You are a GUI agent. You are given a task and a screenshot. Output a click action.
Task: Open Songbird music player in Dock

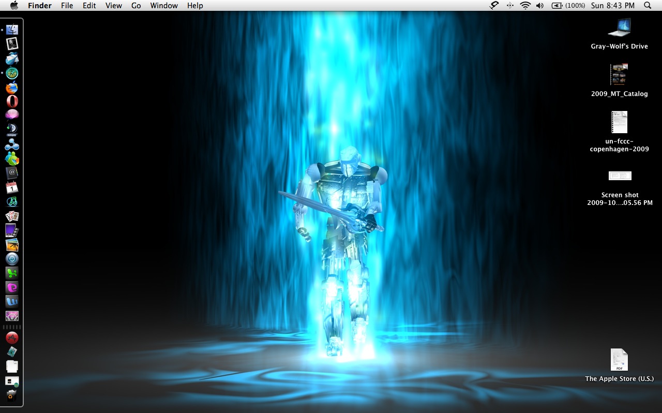(12, 129)
